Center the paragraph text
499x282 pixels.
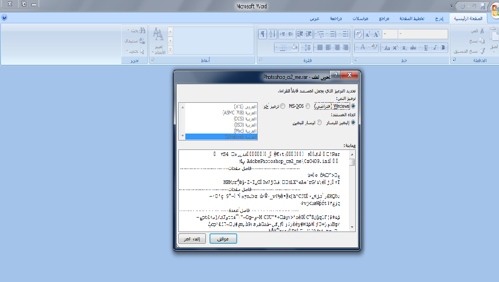[337, 48]
